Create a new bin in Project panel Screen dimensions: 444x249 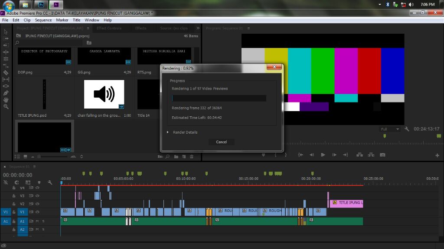(x=176, y=156)
